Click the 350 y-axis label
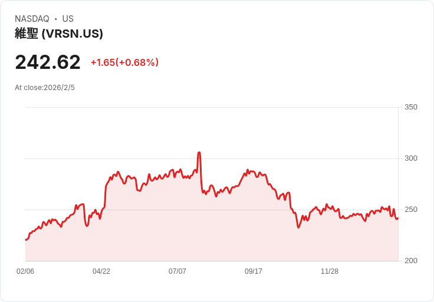Screen dimensions: 434x302 click(x=410, y=107)
